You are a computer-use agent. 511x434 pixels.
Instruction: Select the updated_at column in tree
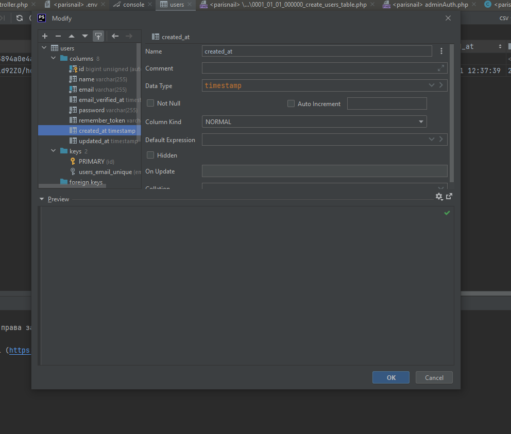[x=94, y=141]
